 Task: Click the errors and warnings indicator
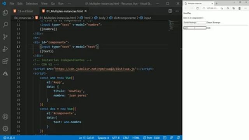tap(9, 138)
